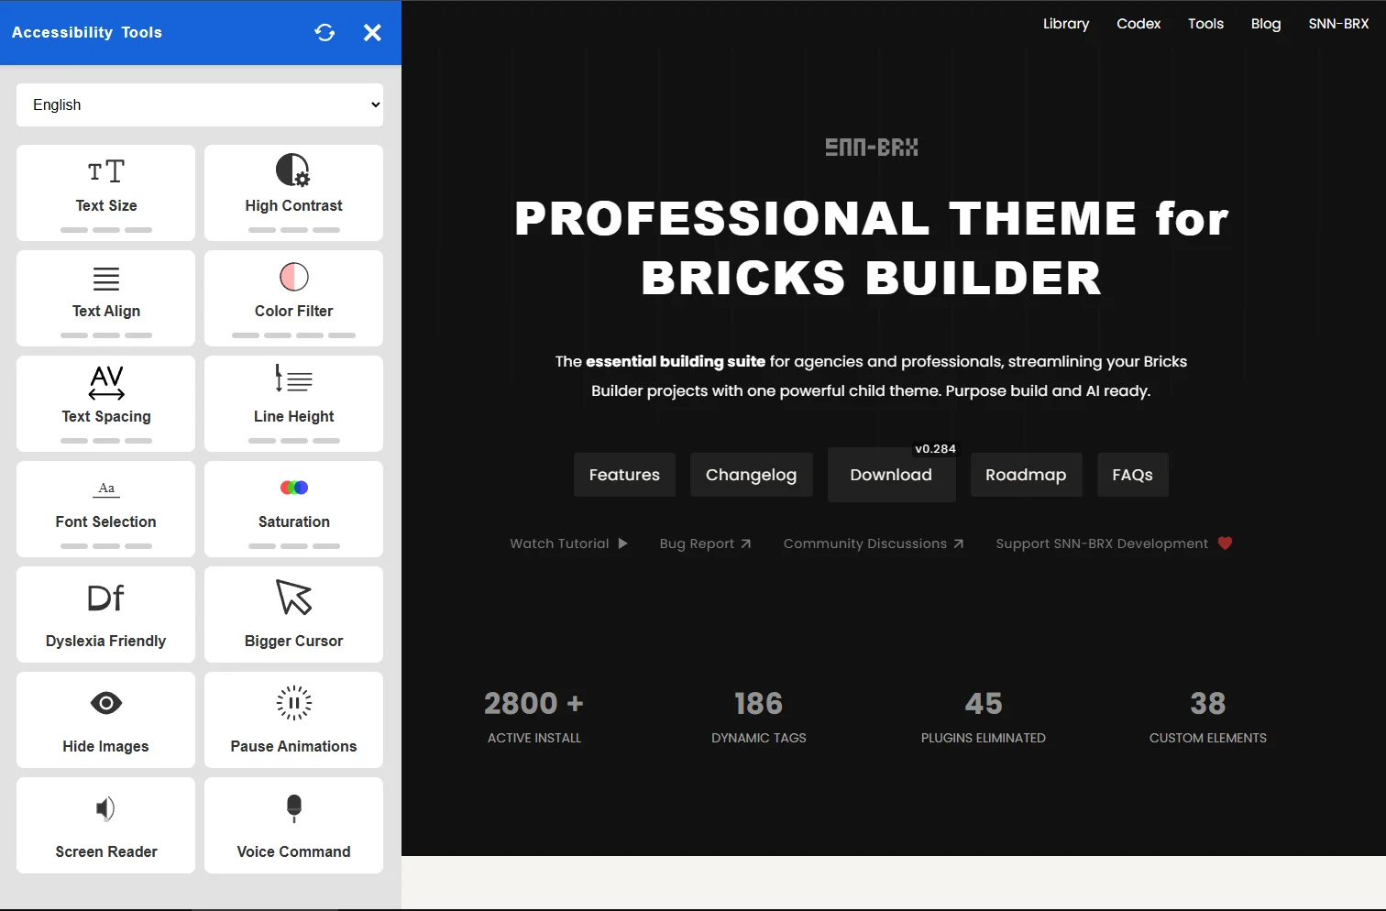The width and height of the screenshot is (1386, 911).
Task: Close the Accessibility Tools panel
Action: tap(372, 33)
